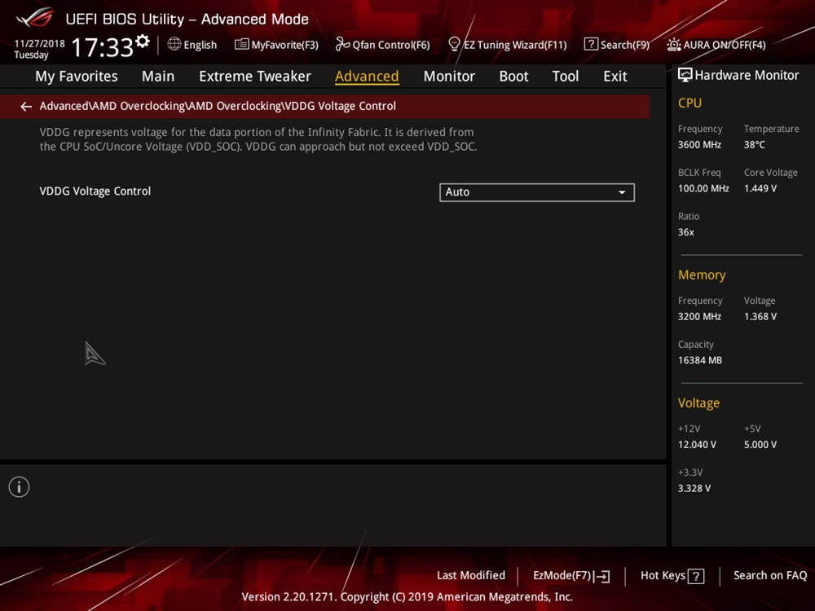Screen dimensions: 815x611
Task: Click MyFavorite(F3) label
Action: [x=284, y=45]
